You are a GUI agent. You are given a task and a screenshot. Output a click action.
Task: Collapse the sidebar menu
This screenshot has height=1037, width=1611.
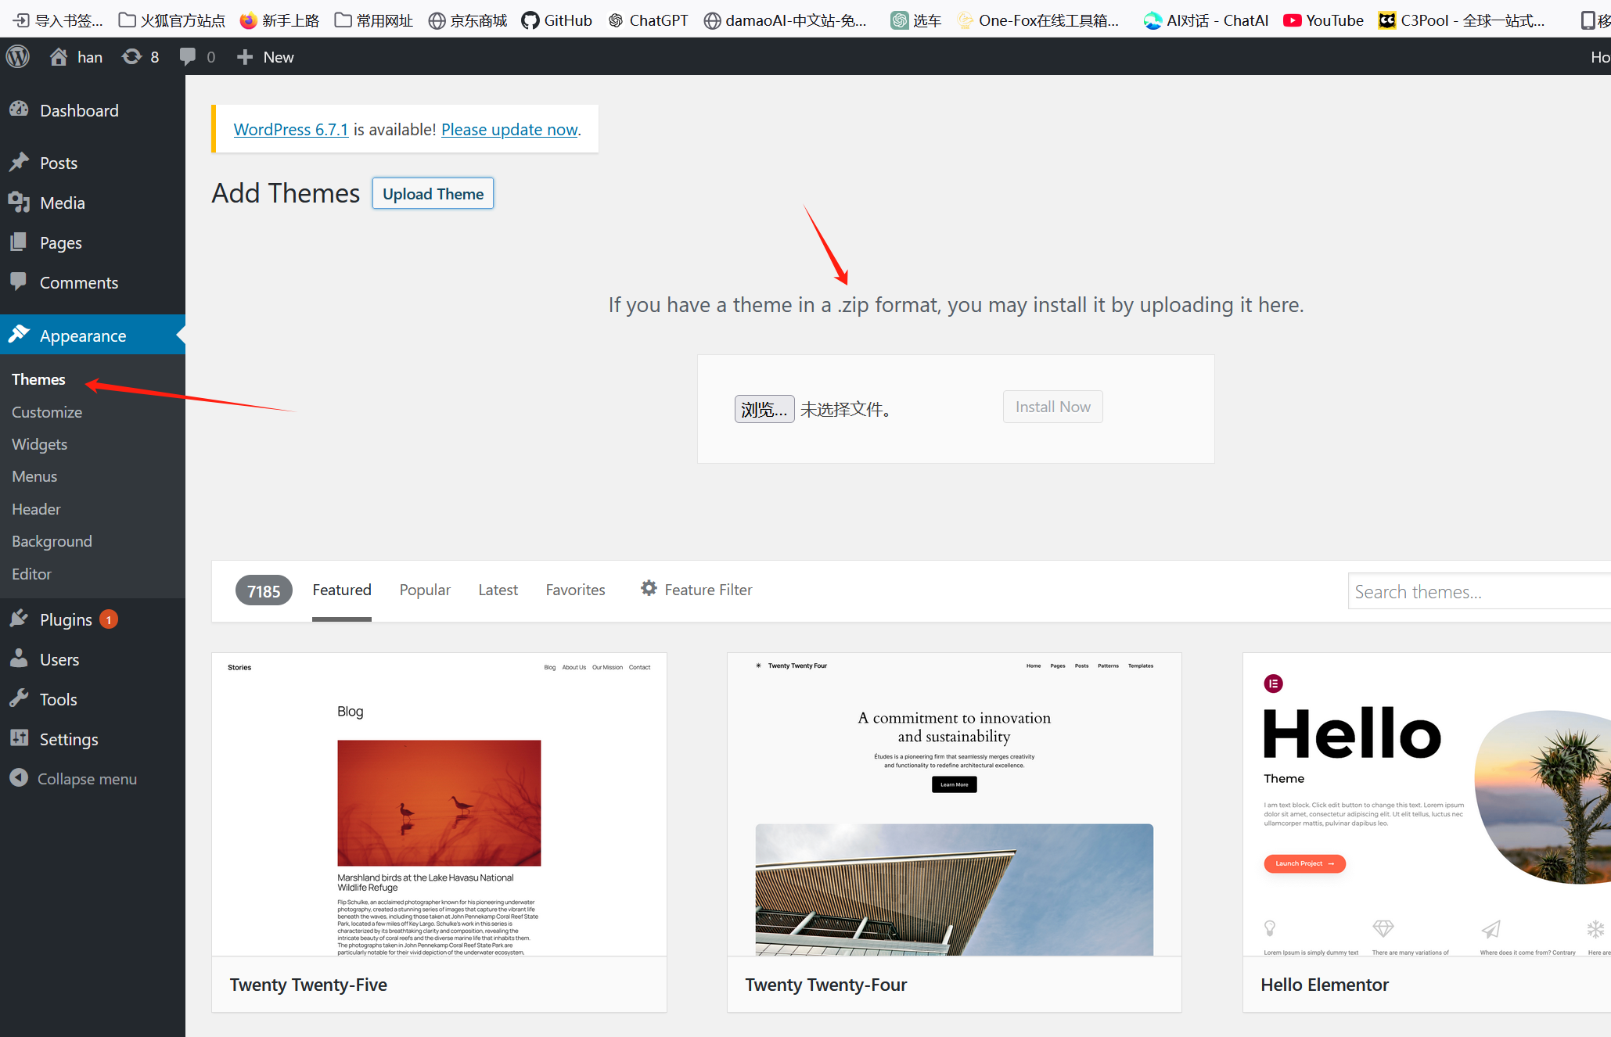(86, 779)
